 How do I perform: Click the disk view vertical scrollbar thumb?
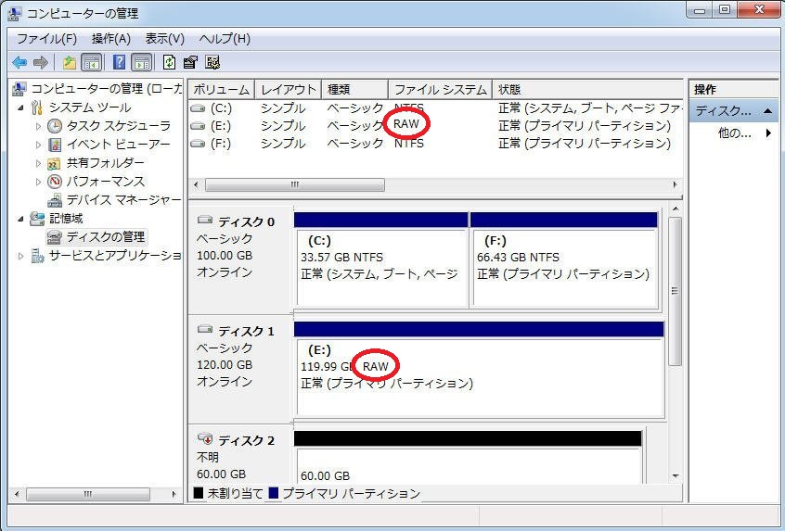675,291
